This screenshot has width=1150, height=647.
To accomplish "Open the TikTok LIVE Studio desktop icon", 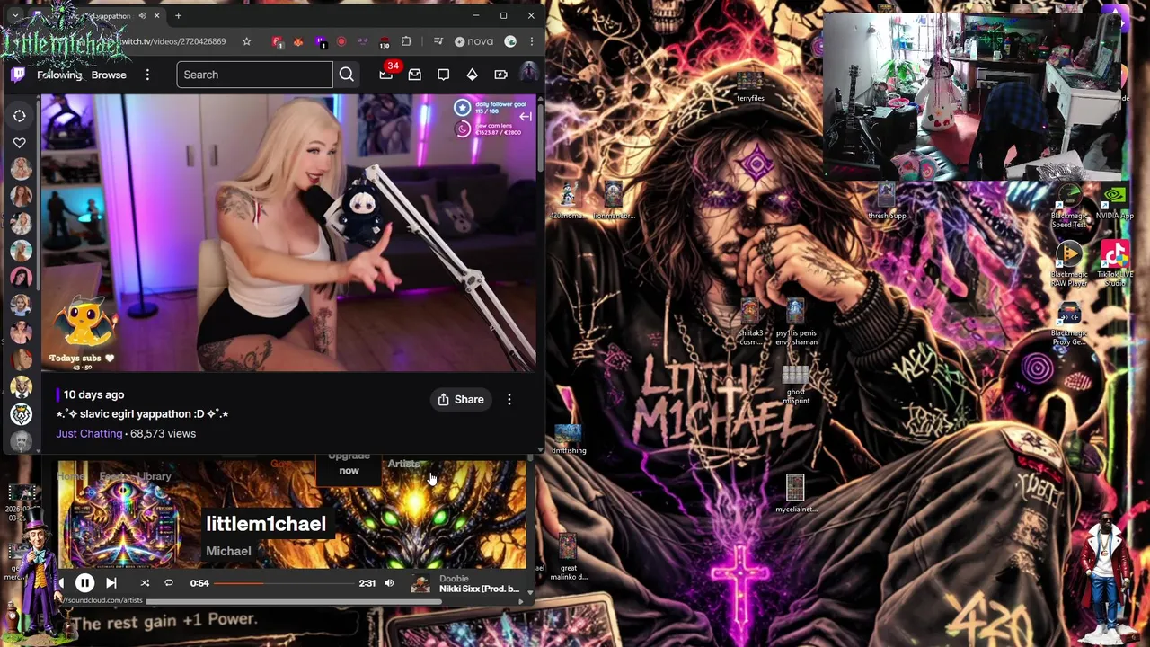I will click(x=1115, y=264).
